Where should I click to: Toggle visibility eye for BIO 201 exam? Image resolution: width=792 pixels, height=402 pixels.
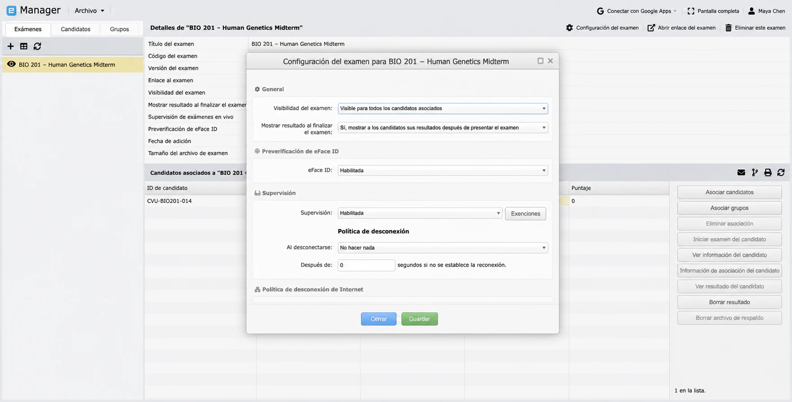click(11, 64)
